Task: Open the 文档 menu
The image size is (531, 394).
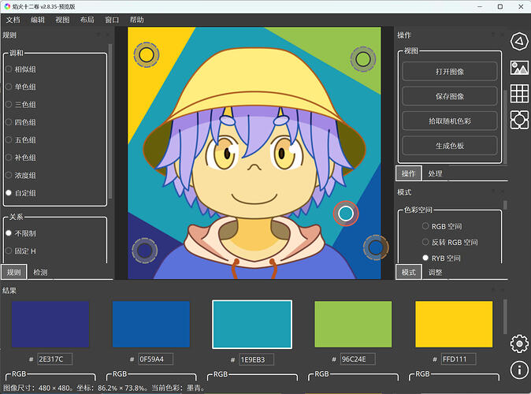Action: click(x=13, y=20)
